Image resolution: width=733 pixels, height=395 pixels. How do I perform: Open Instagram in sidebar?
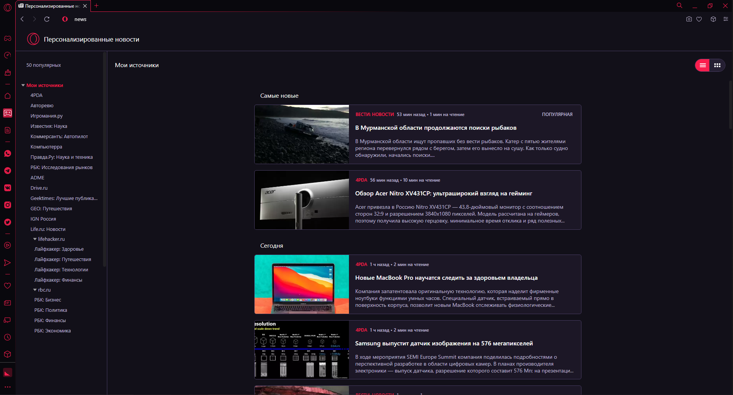[8, 205]
